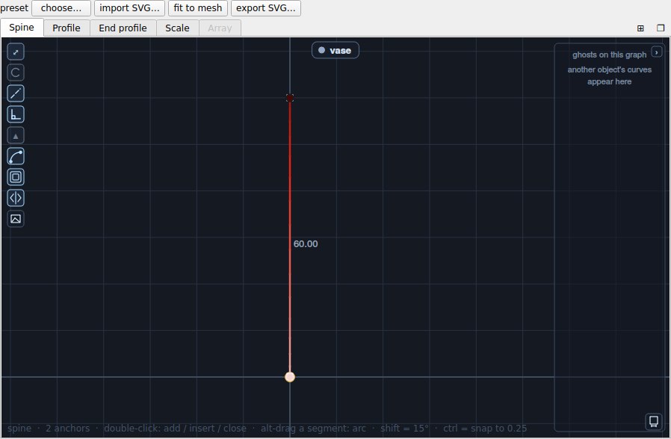Viewport: 671px width, 439px height.
Task: Click the 'preset' label text
Action: [14, 8]
